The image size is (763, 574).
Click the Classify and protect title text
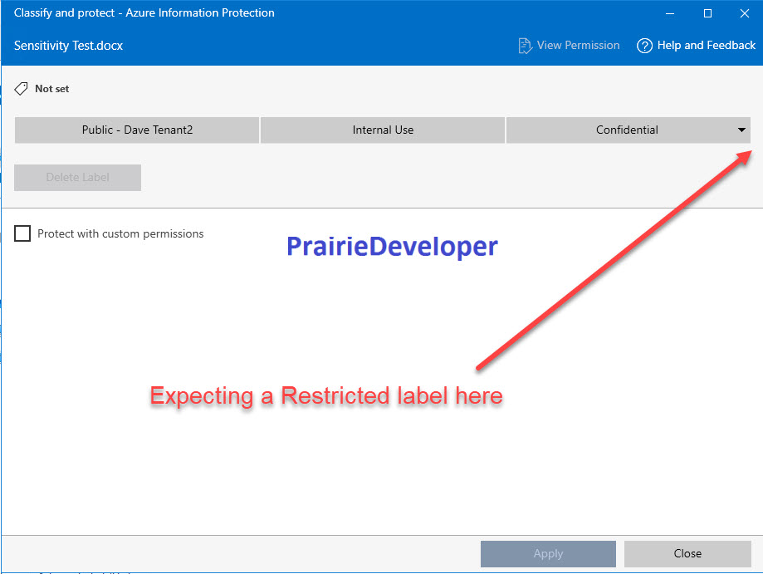click(144, 13)
